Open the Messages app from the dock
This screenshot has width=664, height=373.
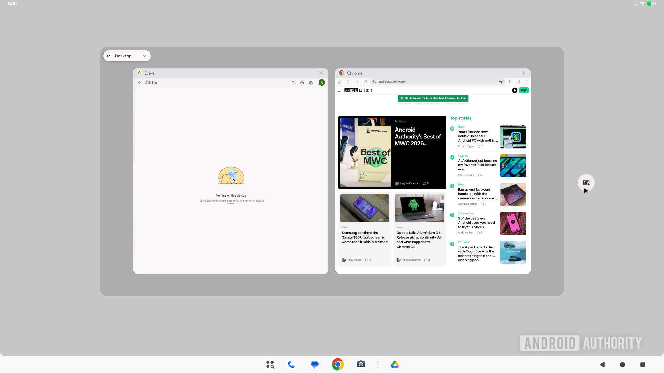click(x=314, y=364)
